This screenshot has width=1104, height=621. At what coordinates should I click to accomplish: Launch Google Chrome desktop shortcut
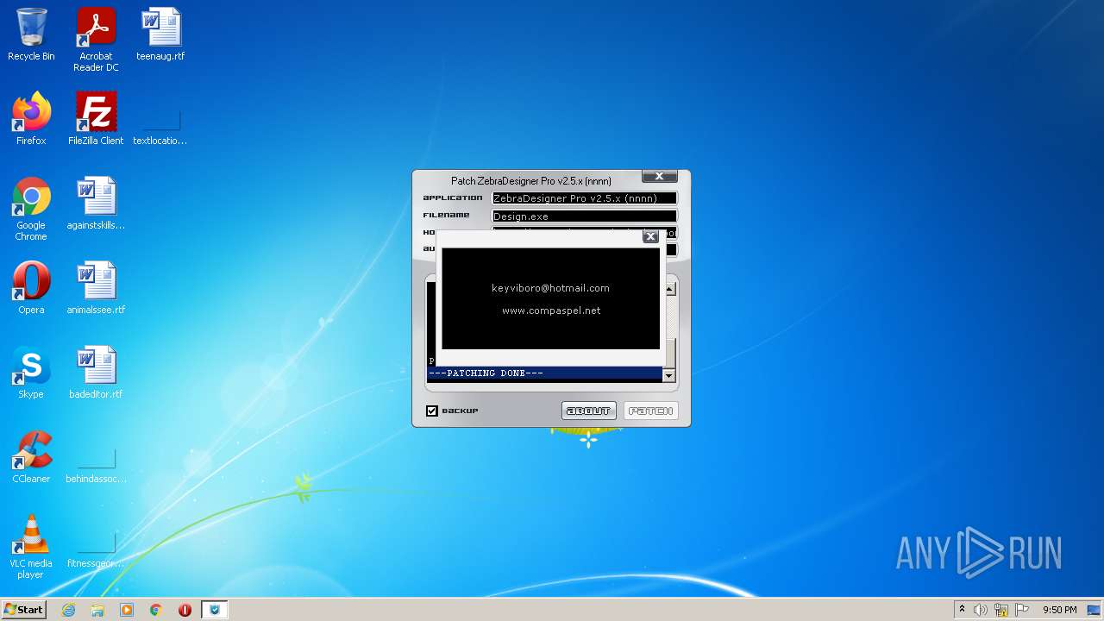point(31,209)
